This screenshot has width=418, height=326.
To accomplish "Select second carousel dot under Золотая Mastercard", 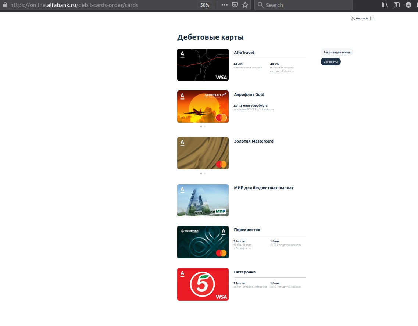I will [x=205, y=173].
